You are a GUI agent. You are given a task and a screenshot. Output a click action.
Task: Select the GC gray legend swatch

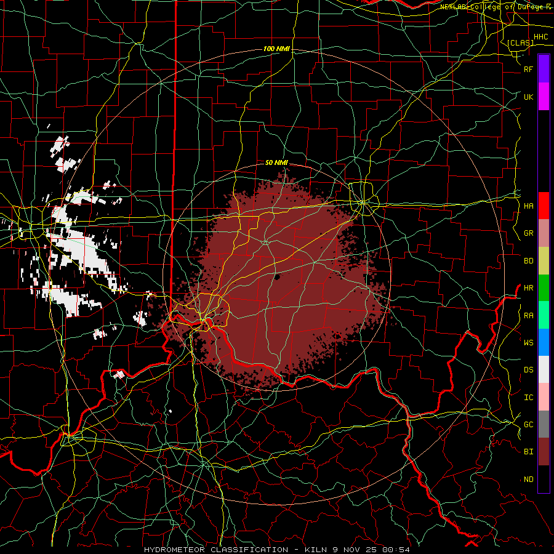pos(544,424)
